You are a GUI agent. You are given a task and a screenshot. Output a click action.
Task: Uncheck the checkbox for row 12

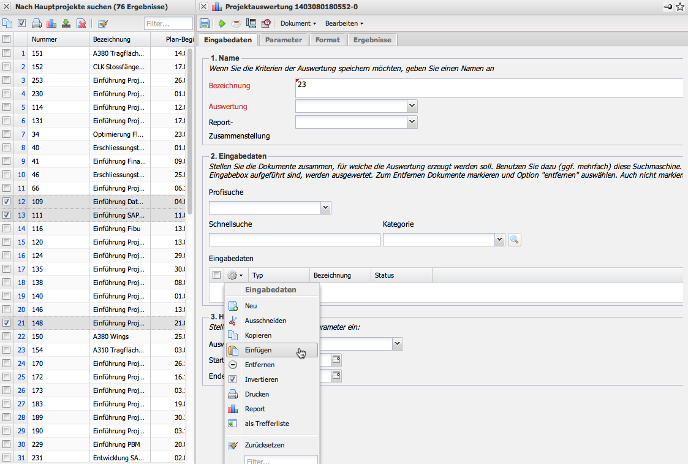click(7, 202)
